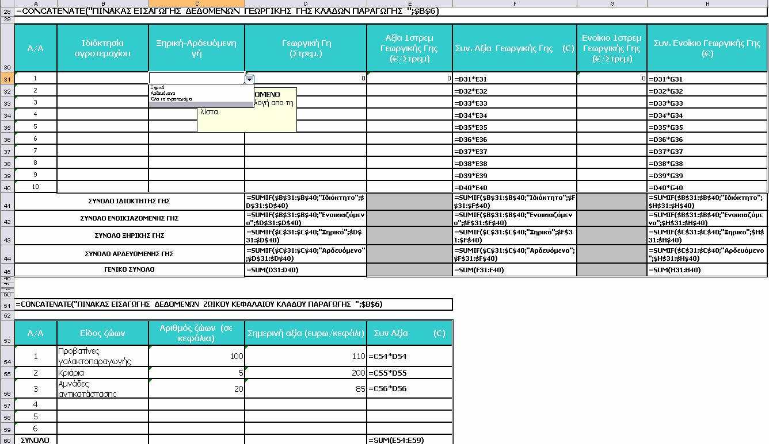Click SUMIF 'Ιδιόκτητο' formula in column D row 41
The height and width of the screenshot is (444, 769).
click(x=306, y=202)
